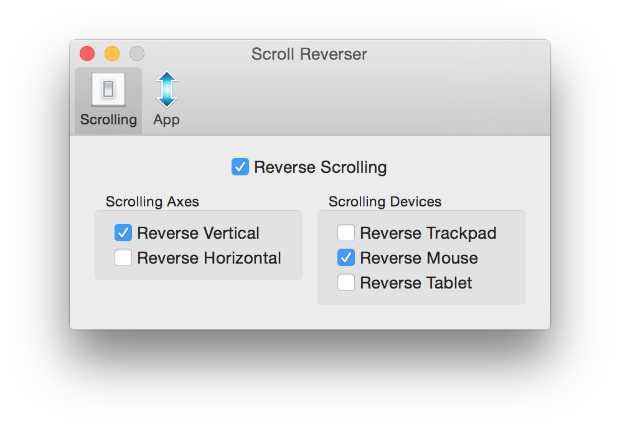Switch to the App settings tab
The height and width of the screenshot is (429, 620).
coord(166,98)
